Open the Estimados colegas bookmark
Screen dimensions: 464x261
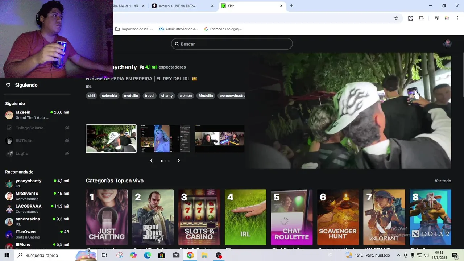point(223,29)
